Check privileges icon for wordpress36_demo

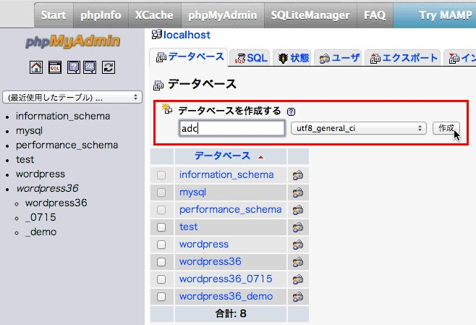coord(298,297)
